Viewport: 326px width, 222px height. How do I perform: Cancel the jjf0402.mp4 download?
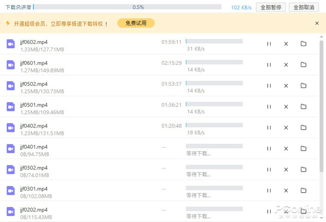click(286, 128)
